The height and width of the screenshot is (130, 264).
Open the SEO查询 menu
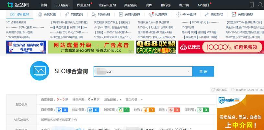click(62, 5)
